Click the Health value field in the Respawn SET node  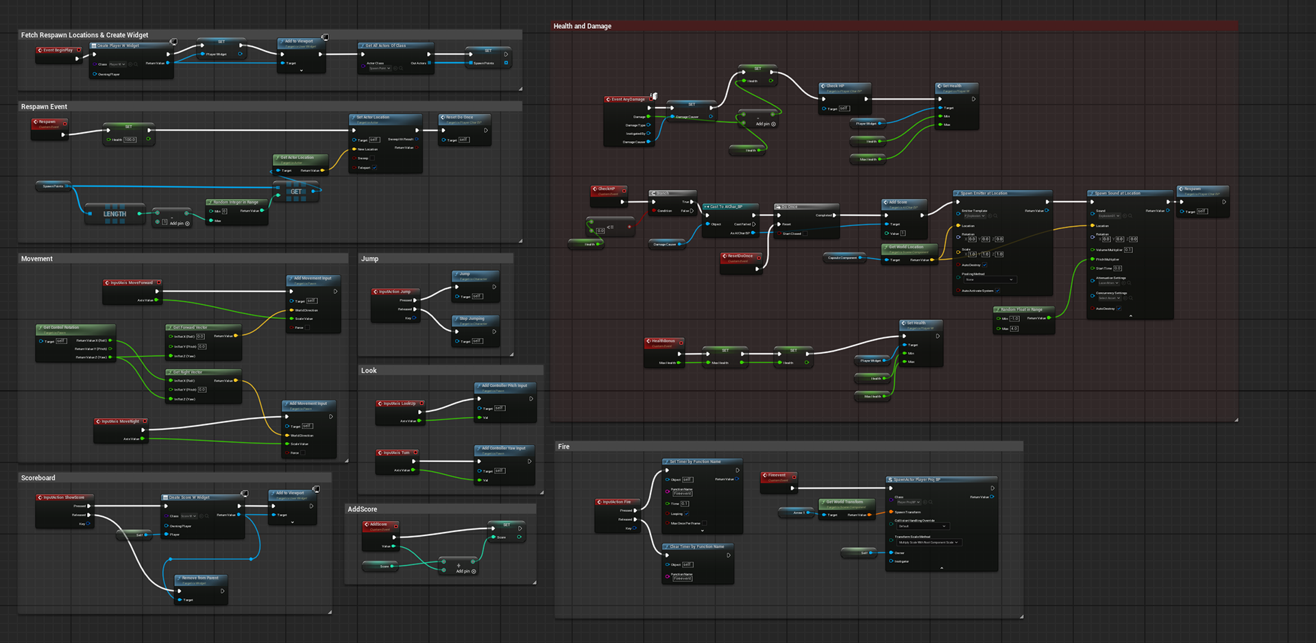tap(130, 140)
